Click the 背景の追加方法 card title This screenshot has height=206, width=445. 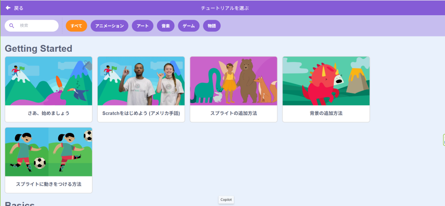(x=326, y=113)
